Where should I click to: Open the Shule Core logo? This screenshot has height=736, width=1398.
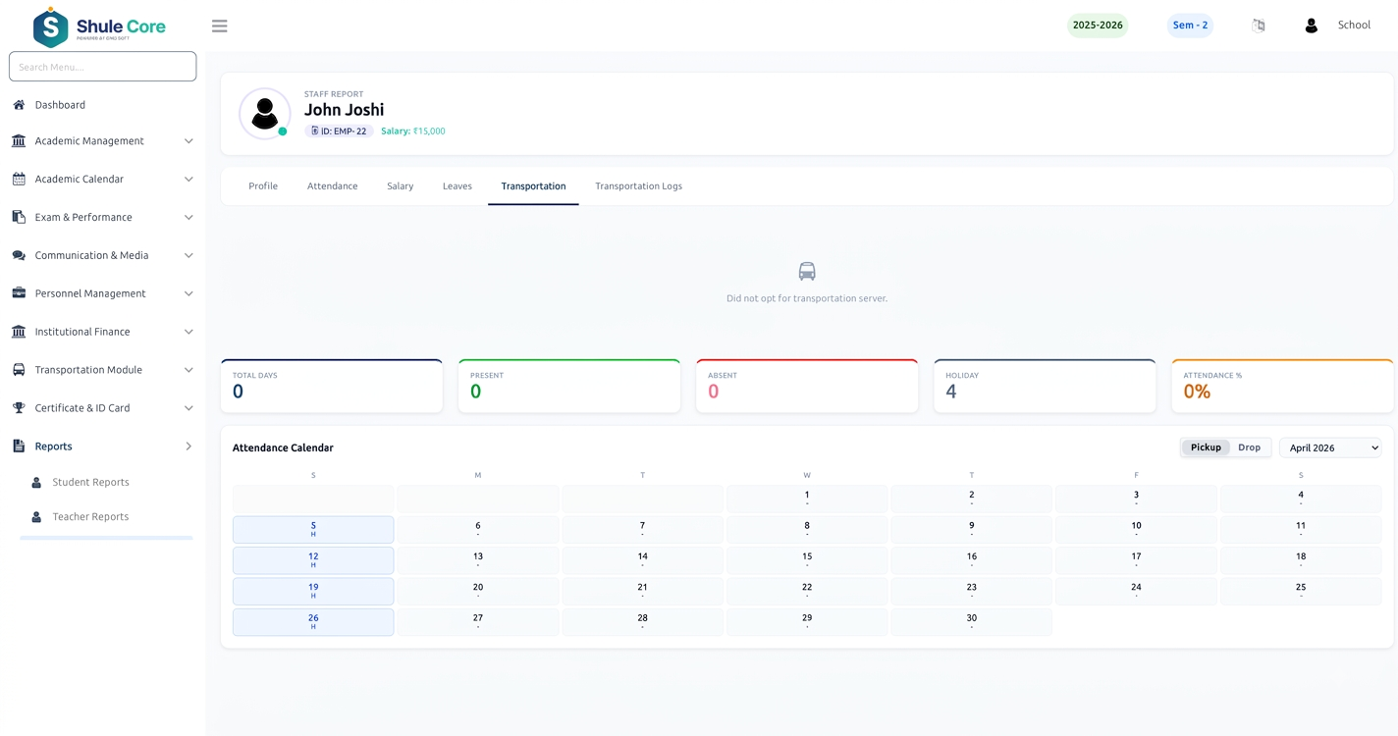[x=99, y=27]
